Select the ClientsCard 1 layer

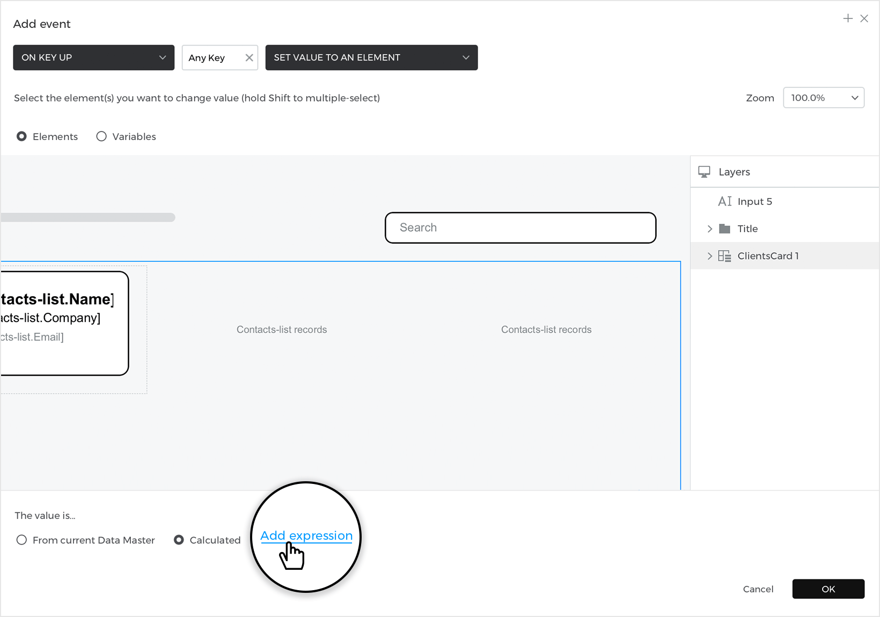785,256
